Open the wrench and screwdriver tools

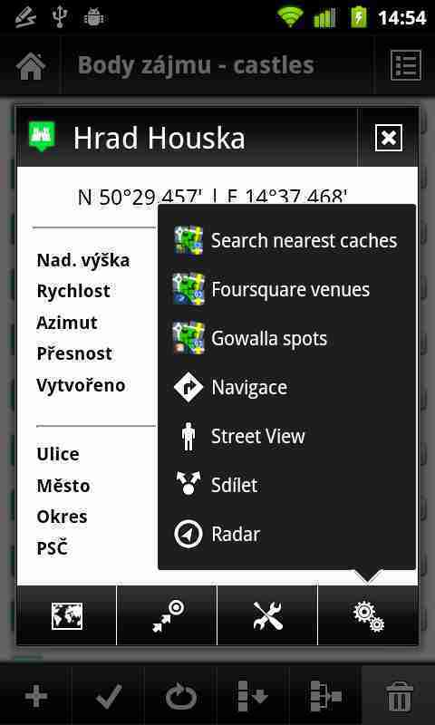tap(267, 616)
